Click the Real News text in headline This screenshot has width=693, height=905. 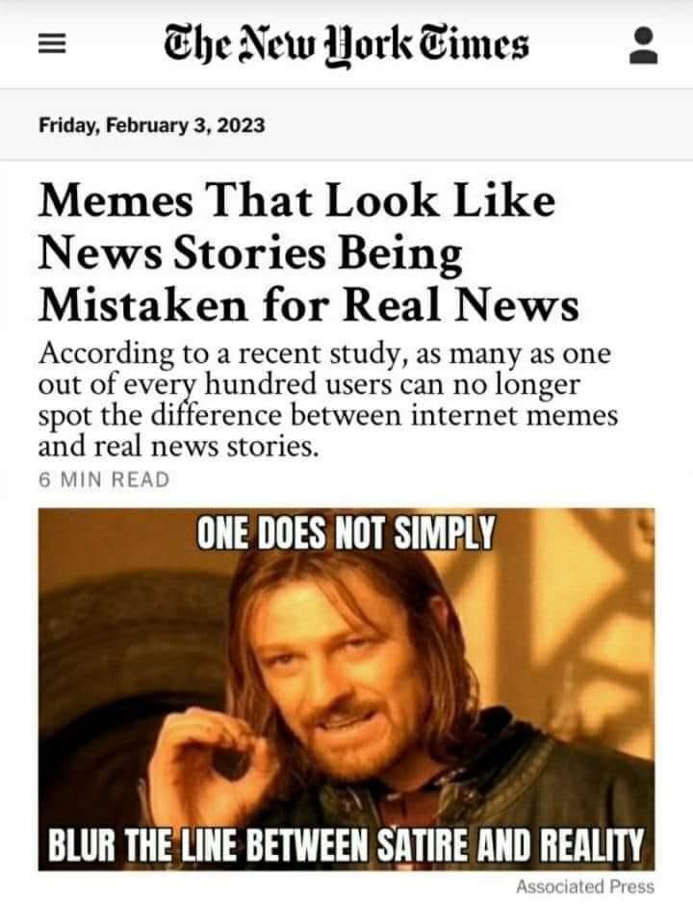461,305
